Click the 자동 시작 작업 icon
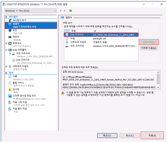167x142 pixels. (10, 102)
